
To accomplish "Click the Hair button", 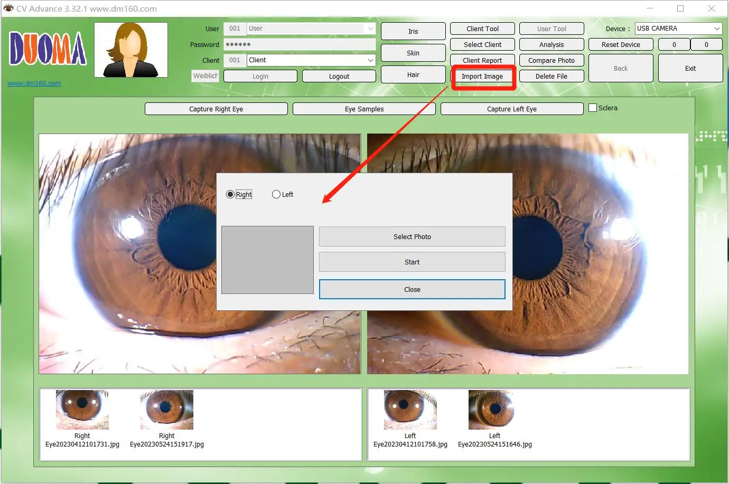I will [413, 74].
